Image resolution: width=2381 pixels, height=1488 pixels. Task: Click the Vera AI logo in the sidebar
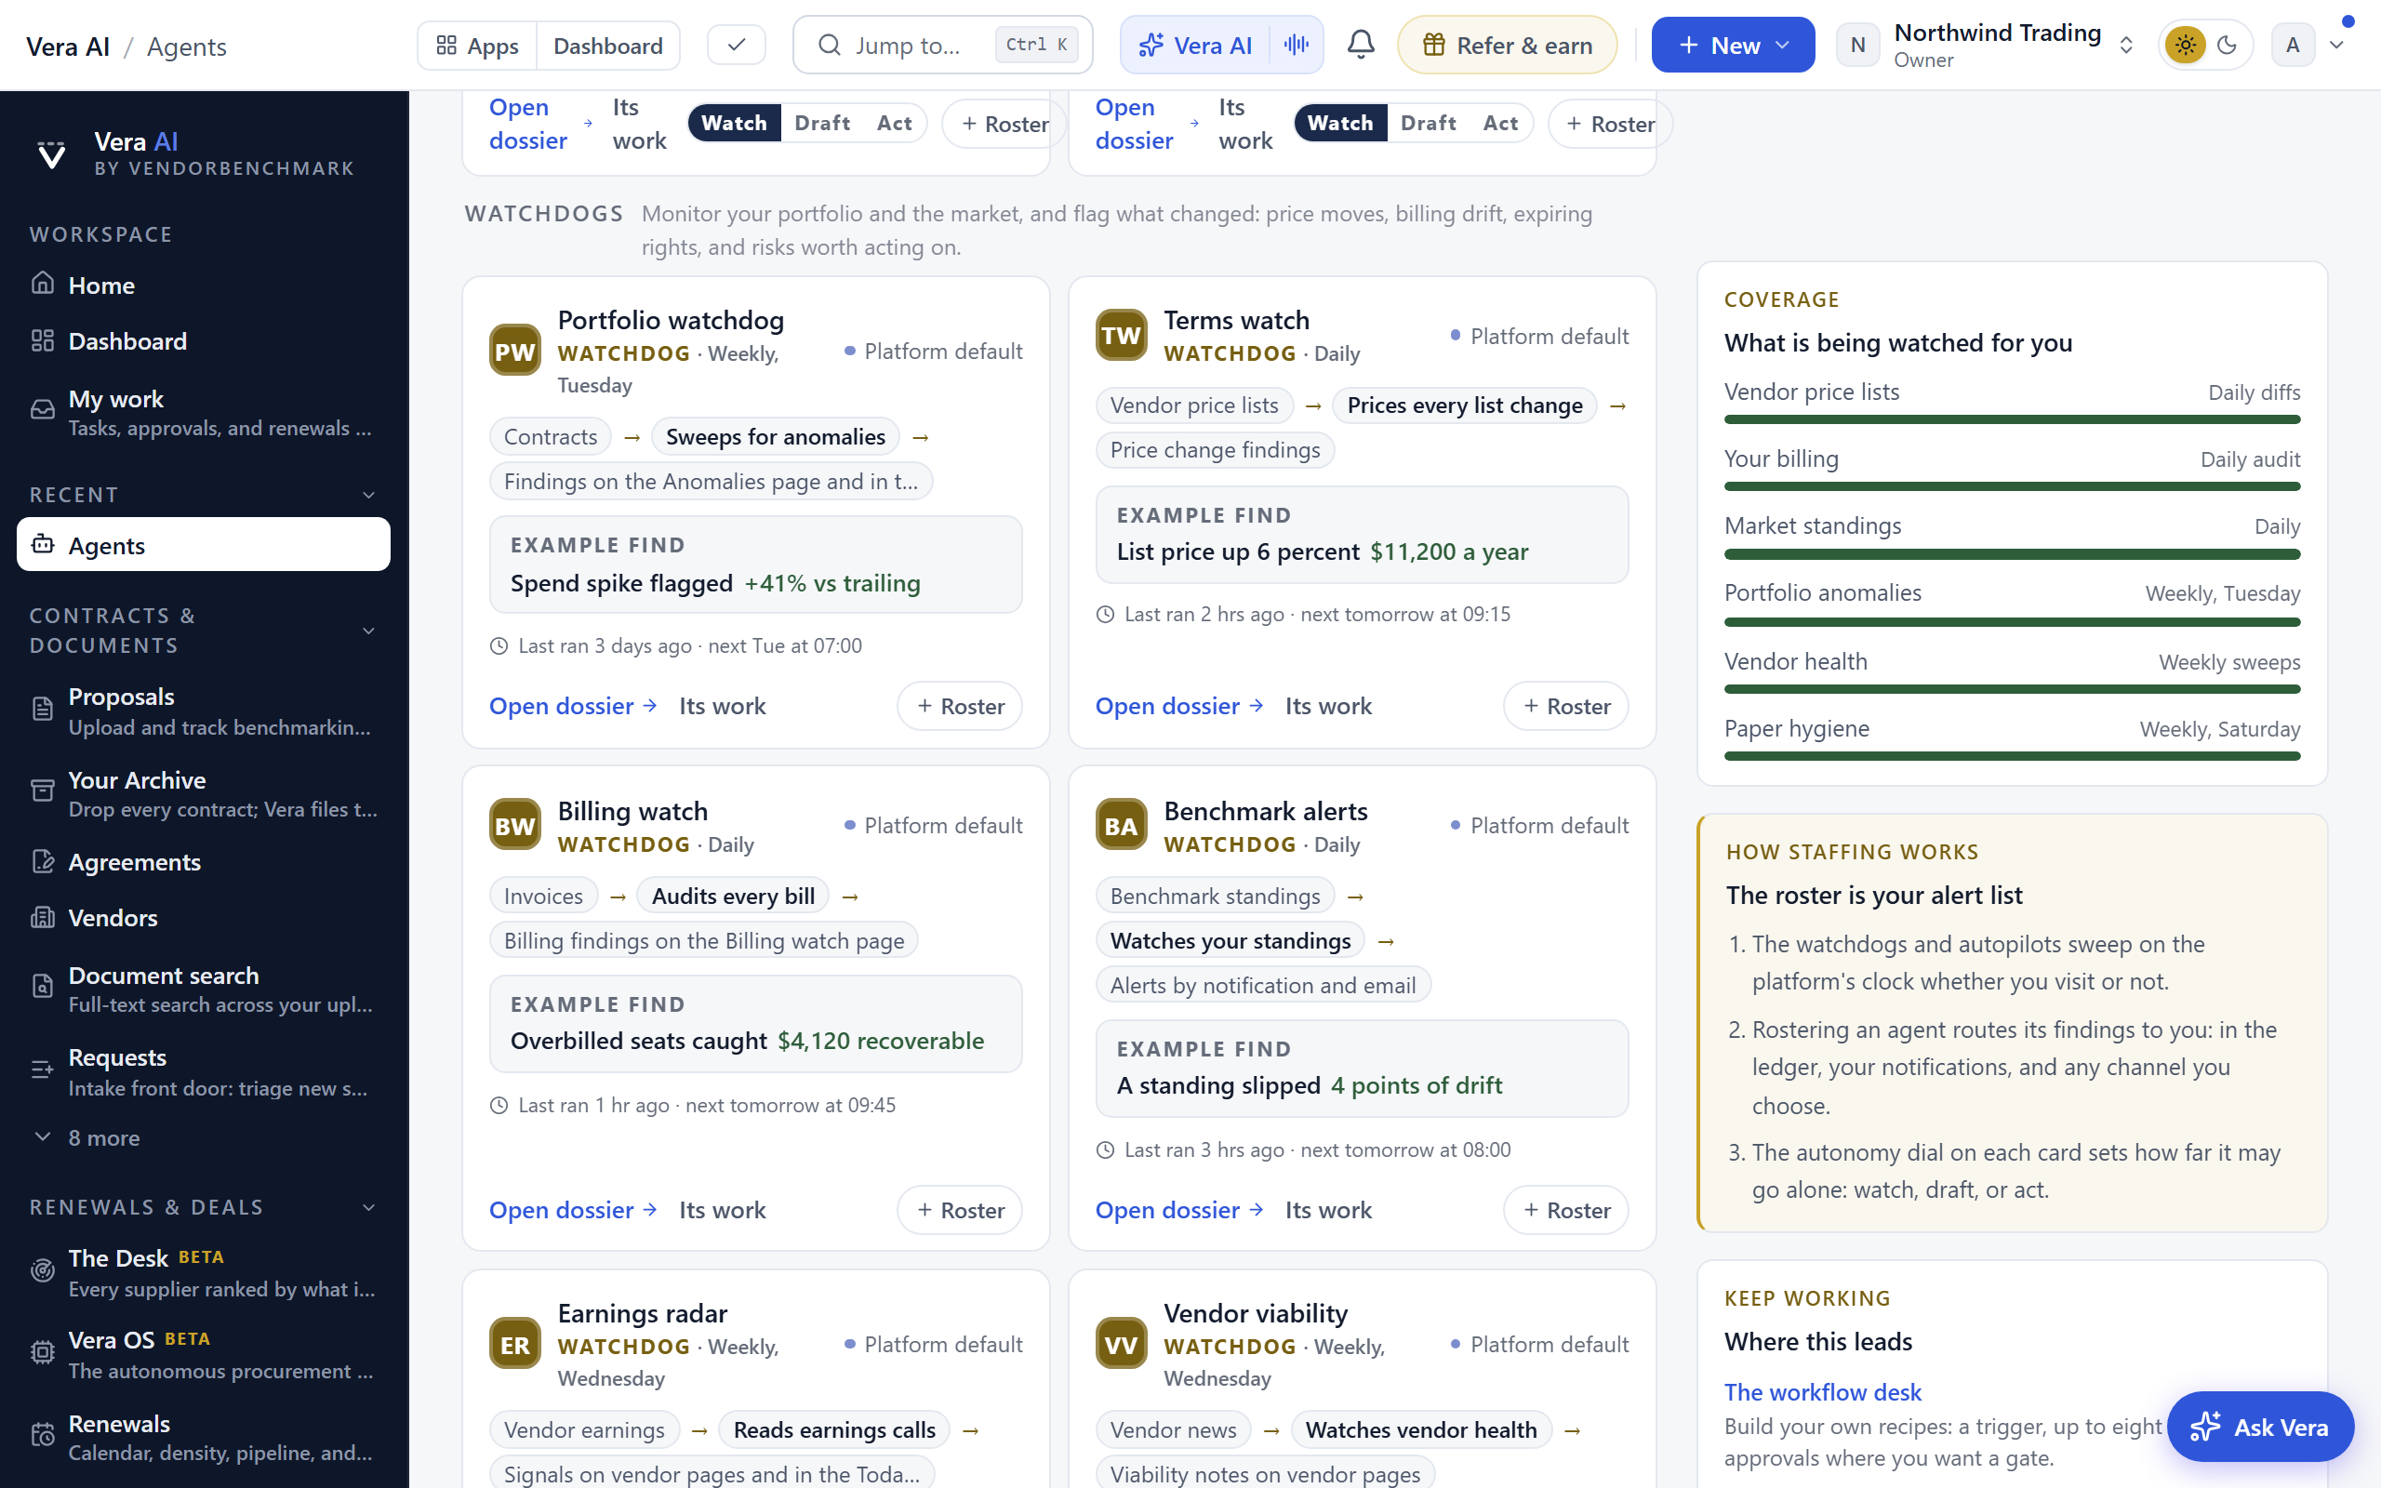[x=51, y=154]
